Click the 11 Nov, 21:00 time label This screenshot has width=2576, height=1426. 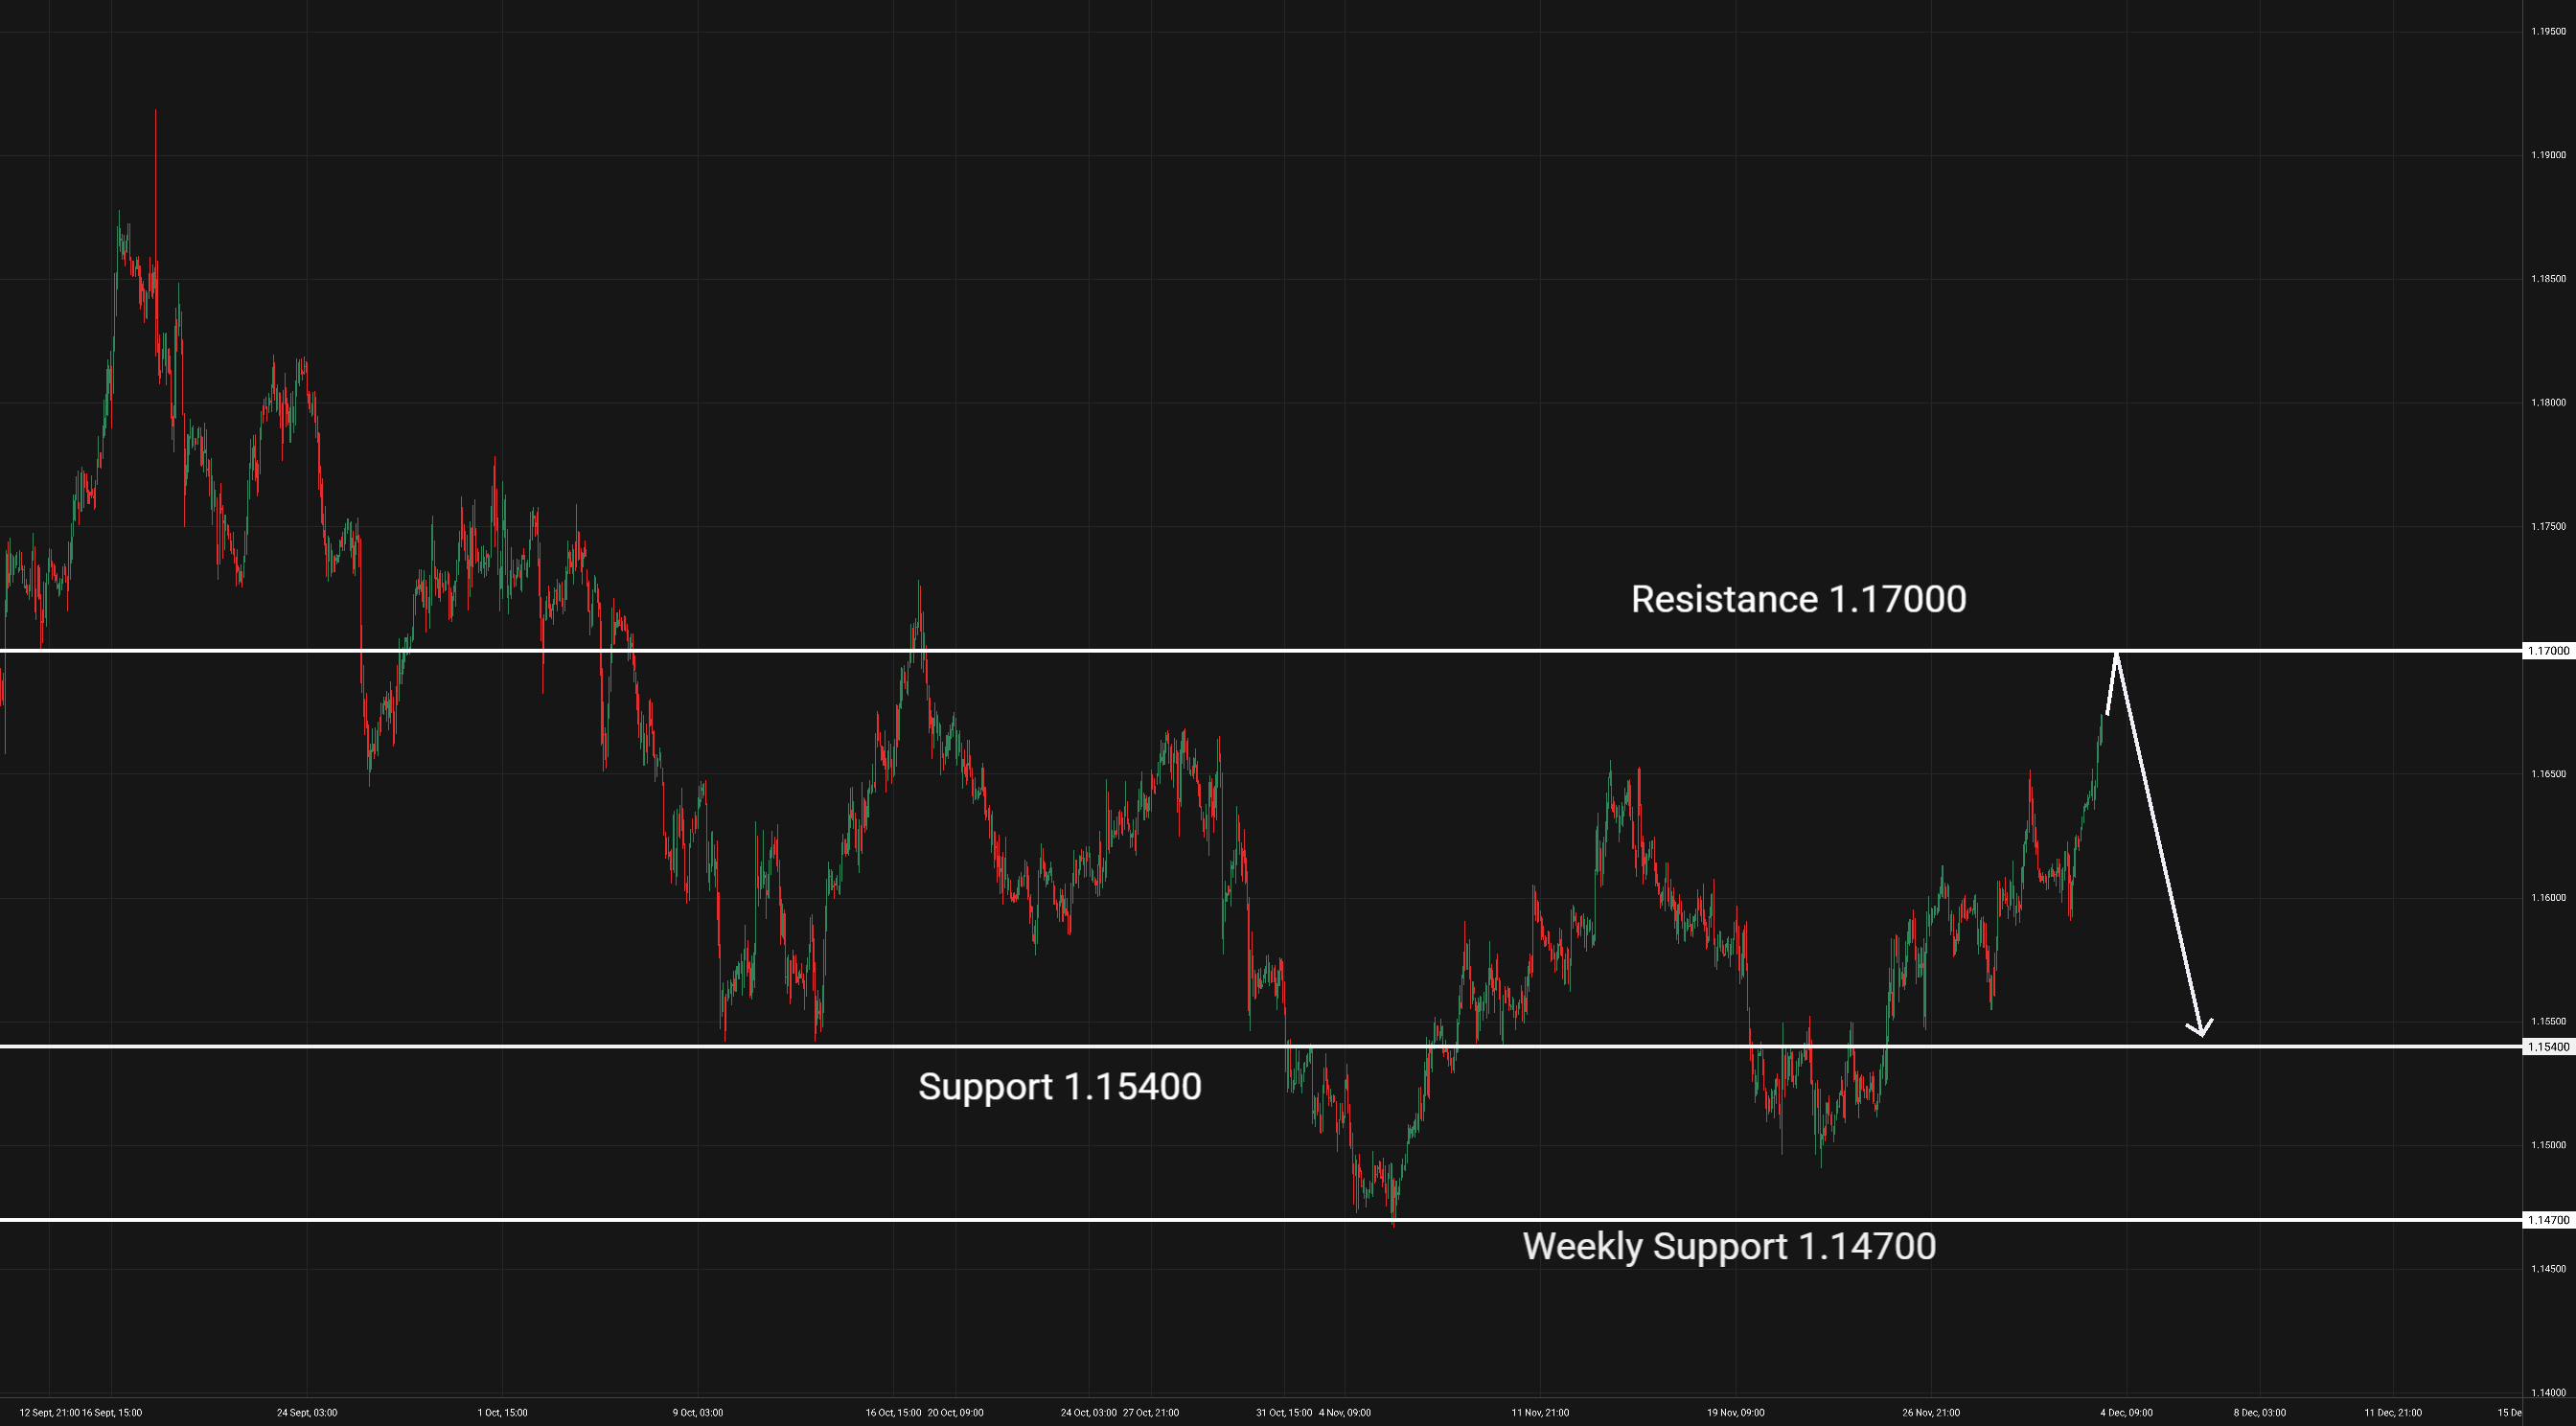coord(1540,1413)
